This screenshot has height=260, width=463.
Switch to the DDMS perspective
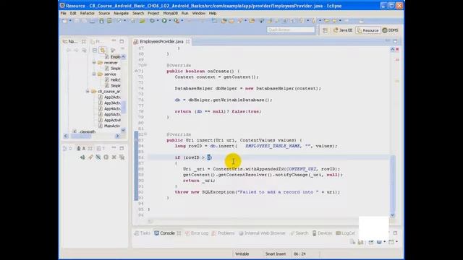pyautogui.click(x=391, y=30)
